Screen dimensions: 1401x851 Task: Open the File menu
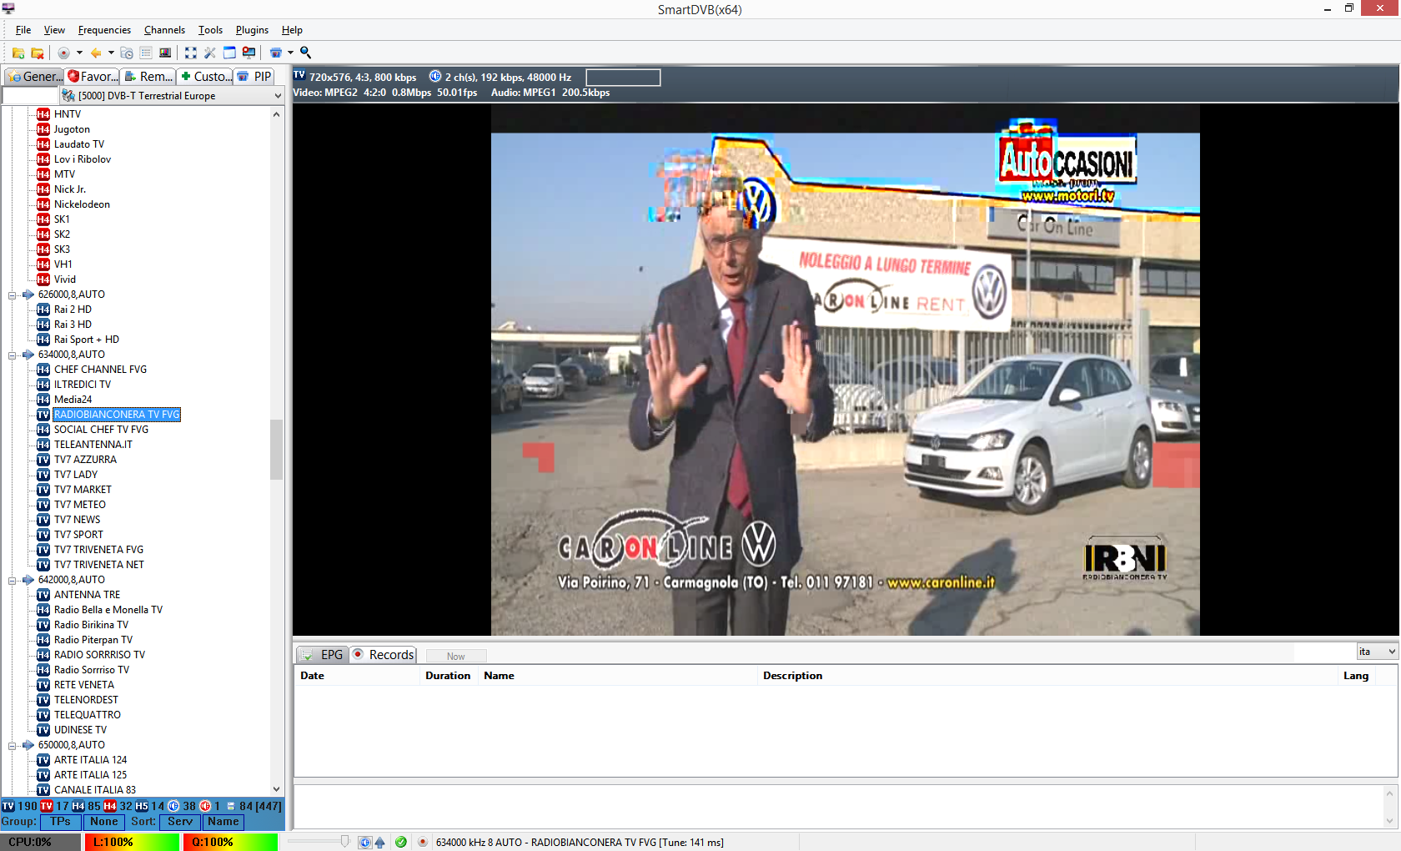click(23, 30)
